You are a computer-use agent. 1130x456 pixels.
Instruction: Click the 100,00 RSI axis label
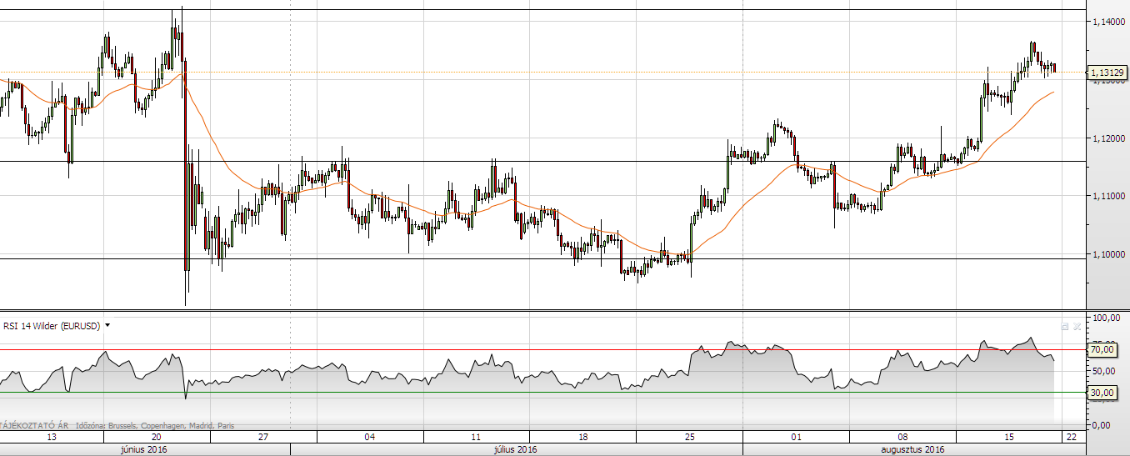coord(1107,318)
